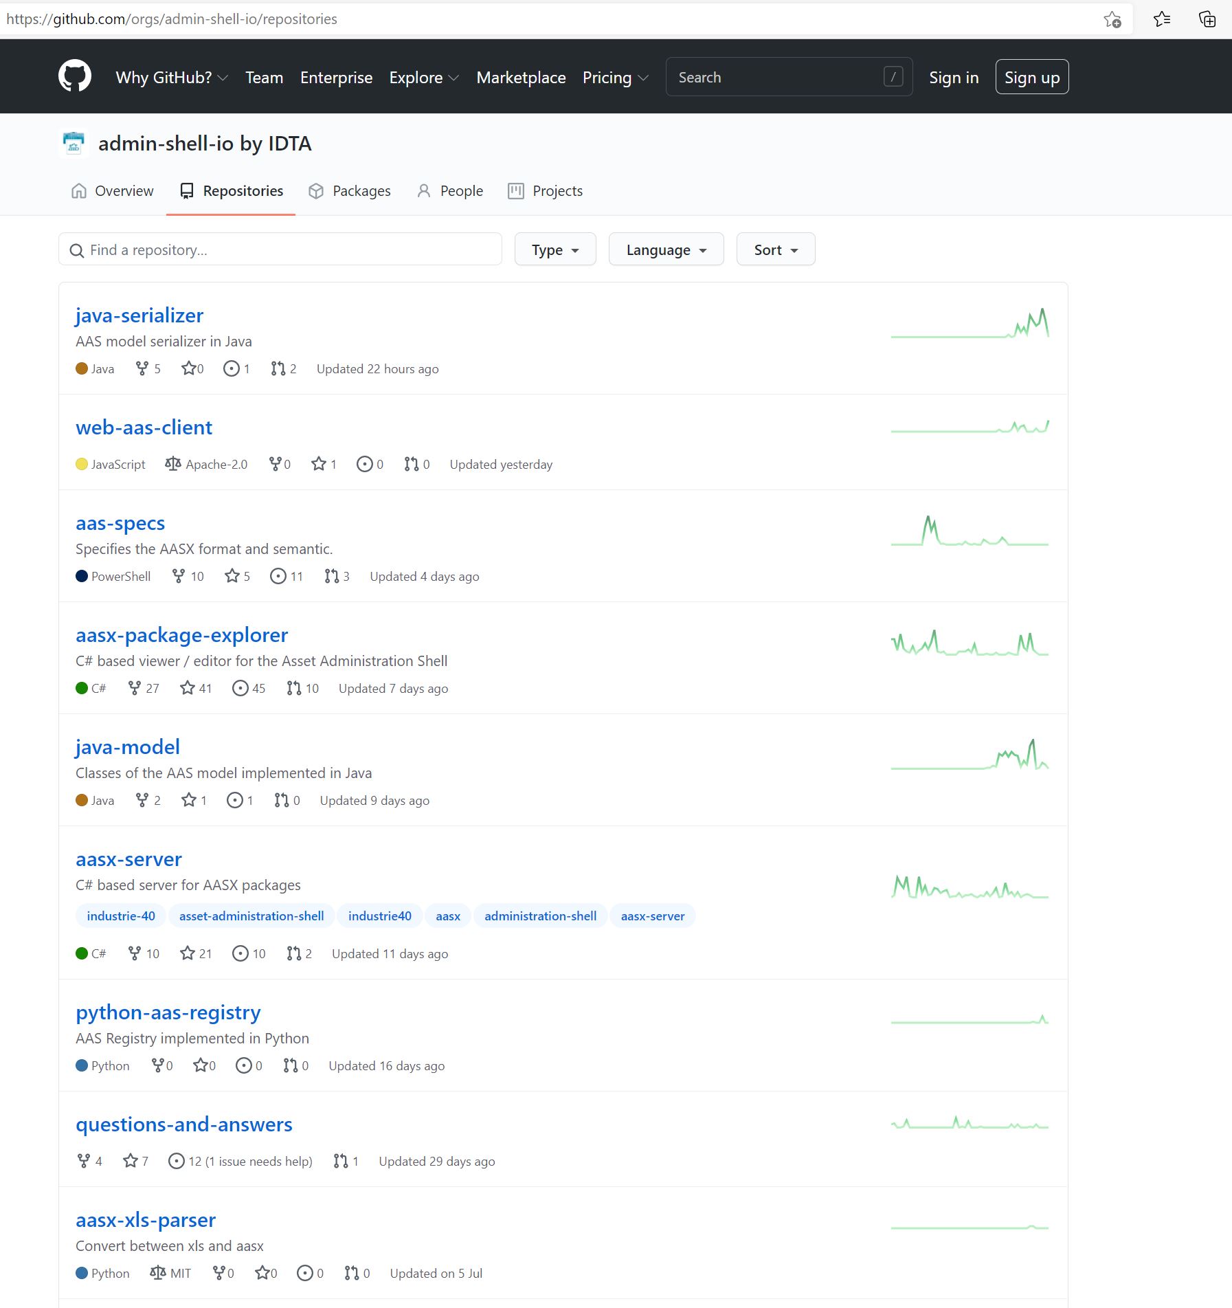The height and width of the screenshot is (1308, 1232).
Task: Open aas-specs issues icon showing 11
Action: tap(278, 577)
